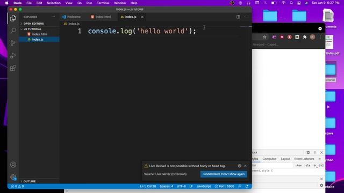Click index.js breadcrumb above editor
The width and height of the screenshot is (344, 193).
[71, 24]
